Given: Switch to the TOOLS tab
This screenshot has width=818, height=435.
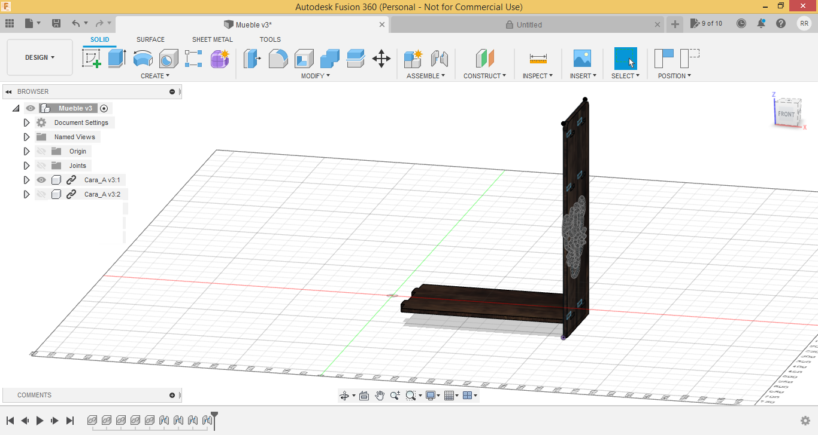Looking at the screenshot, I should pos(270,39).
